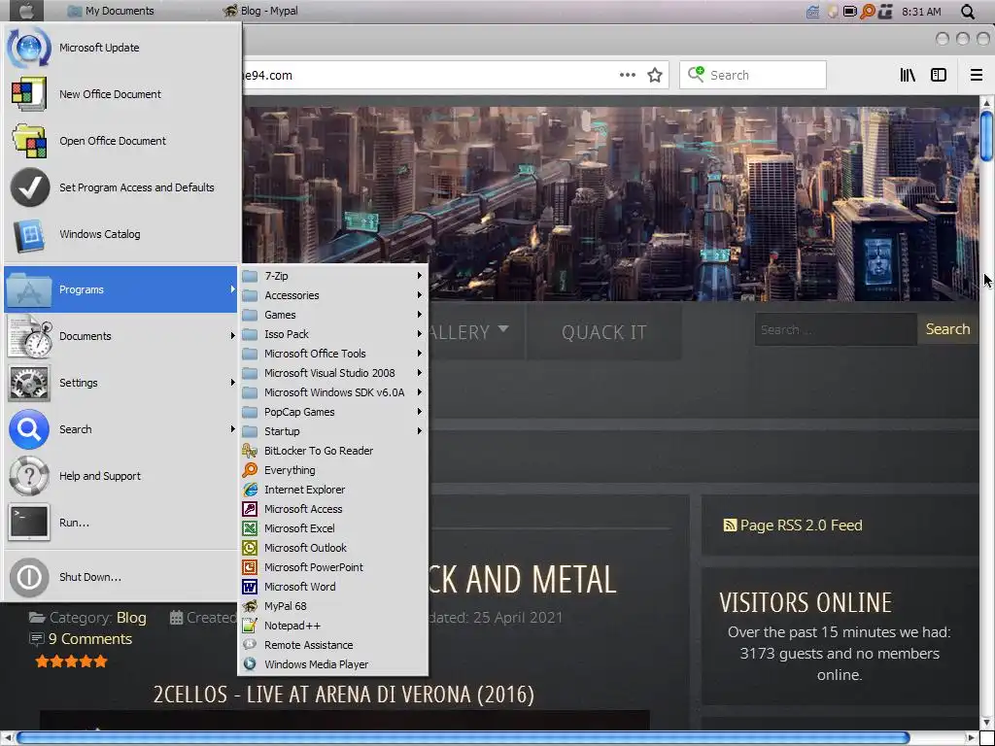Click the website search input field
This screenshot has height=746, width=995.
pos(836,330)
